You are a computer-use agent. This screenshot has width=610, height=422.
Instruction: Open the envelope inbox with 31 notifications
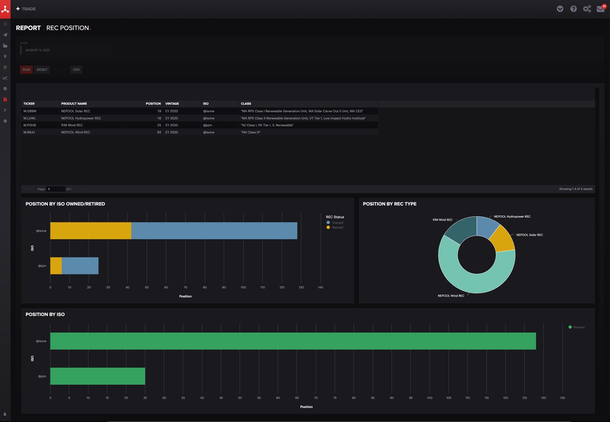pyautogui.click(x=600, y=9)
